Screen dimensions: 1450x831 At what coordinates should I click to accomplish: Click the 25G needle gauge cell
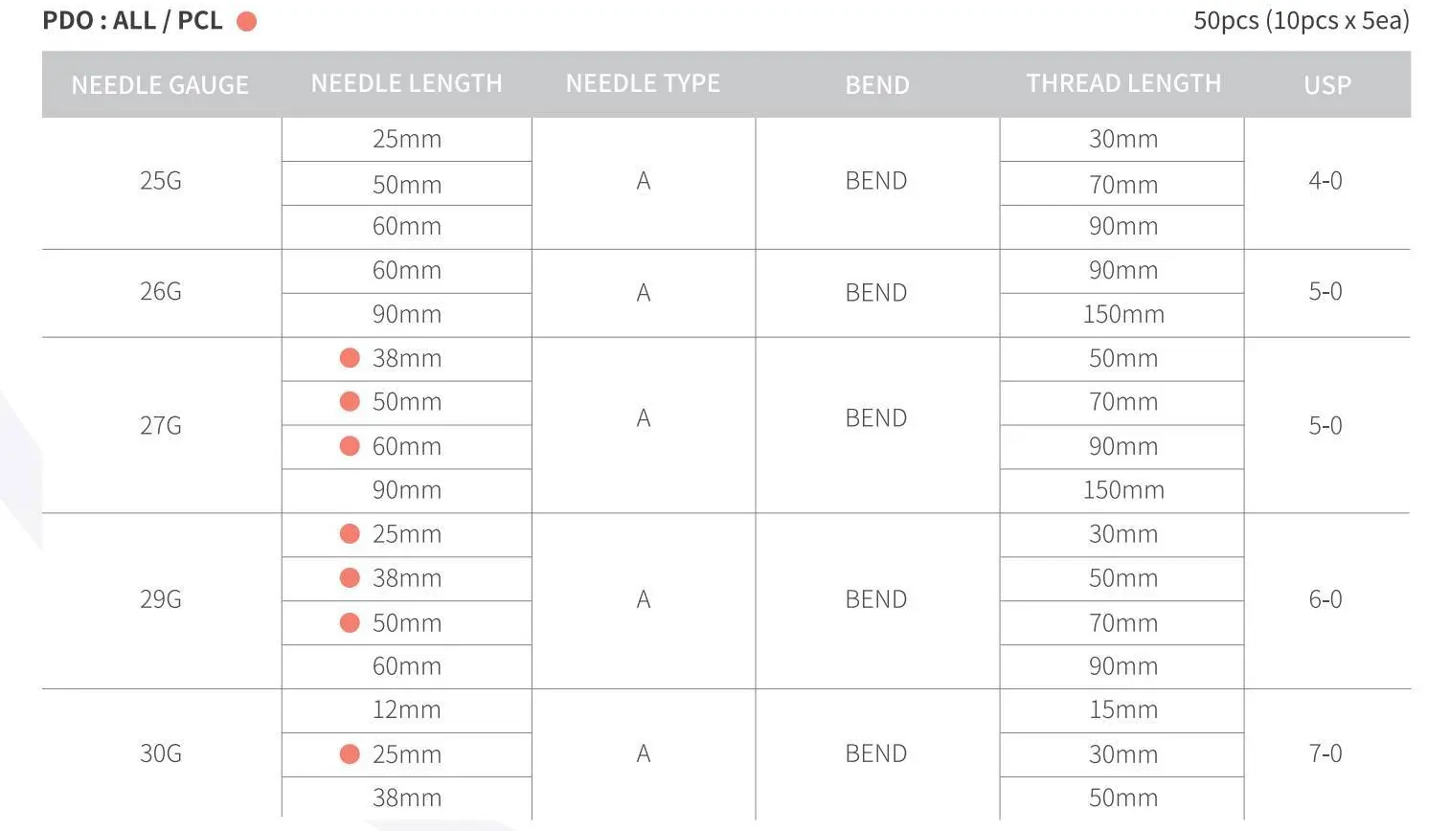(x=161, y=181)
